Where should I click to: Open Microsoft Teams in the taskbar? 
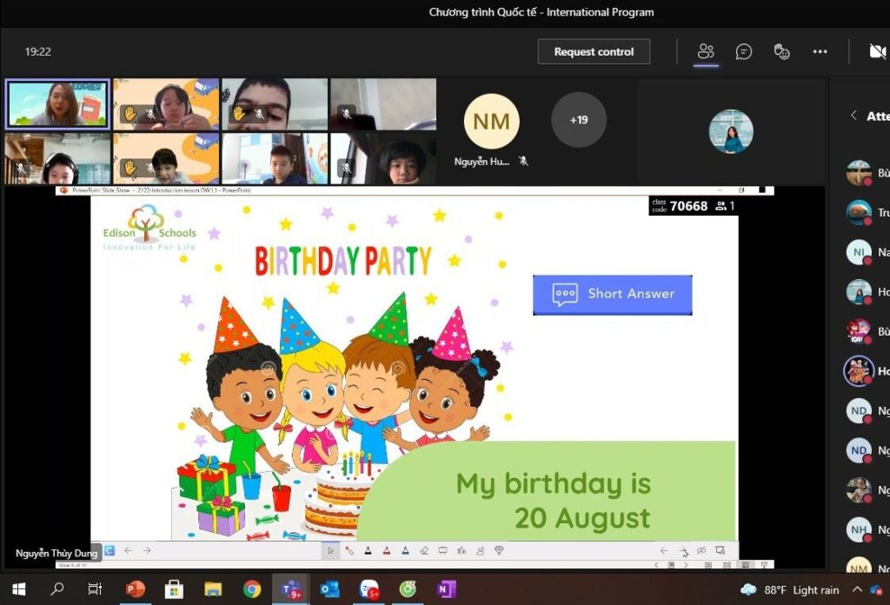[x=290, y=589]
